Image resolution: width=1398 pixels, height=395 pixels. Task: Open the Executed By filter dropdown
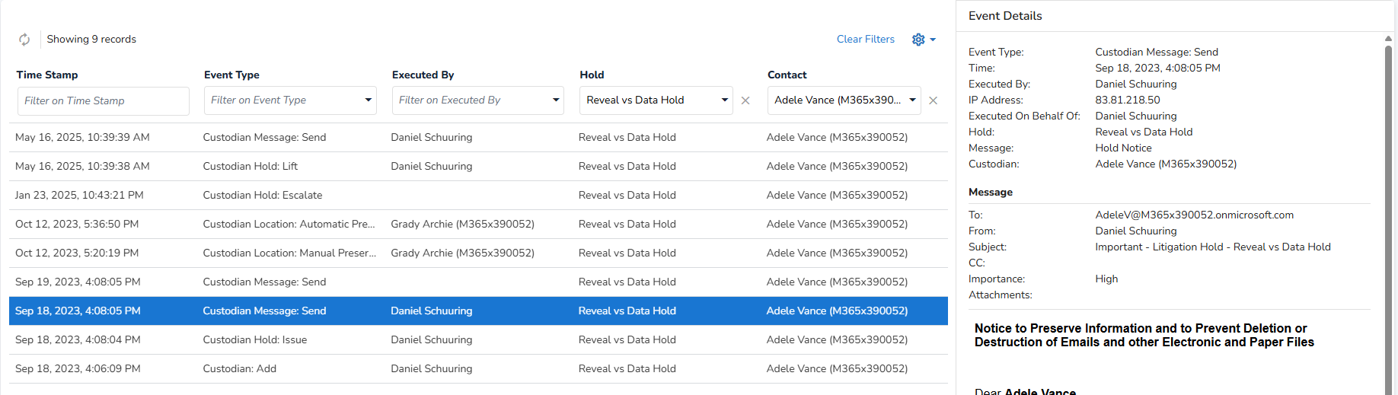point(556,100)
